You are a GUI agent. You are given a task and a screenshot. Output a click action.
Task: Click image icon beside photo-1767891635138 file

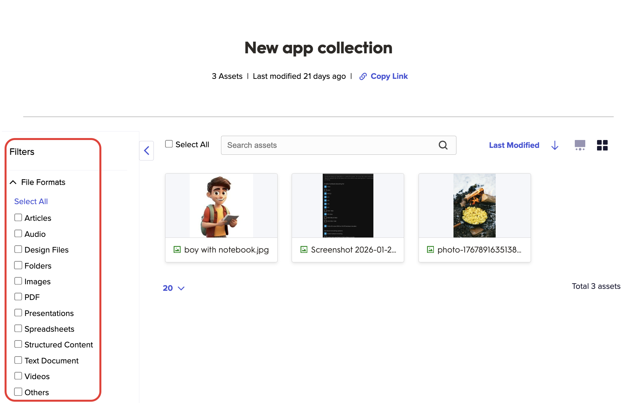coord(430,250)
